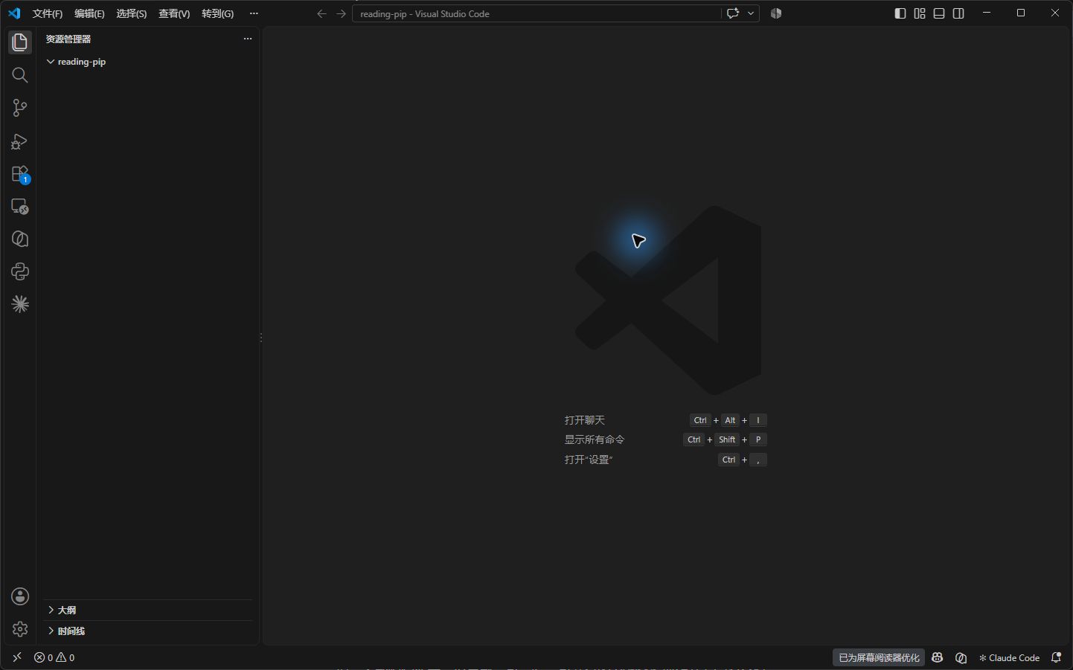Viewport: 1073px width, 670px height.
Task: Click the VS Code logo in title bar
Action: [x=14, y=13]
